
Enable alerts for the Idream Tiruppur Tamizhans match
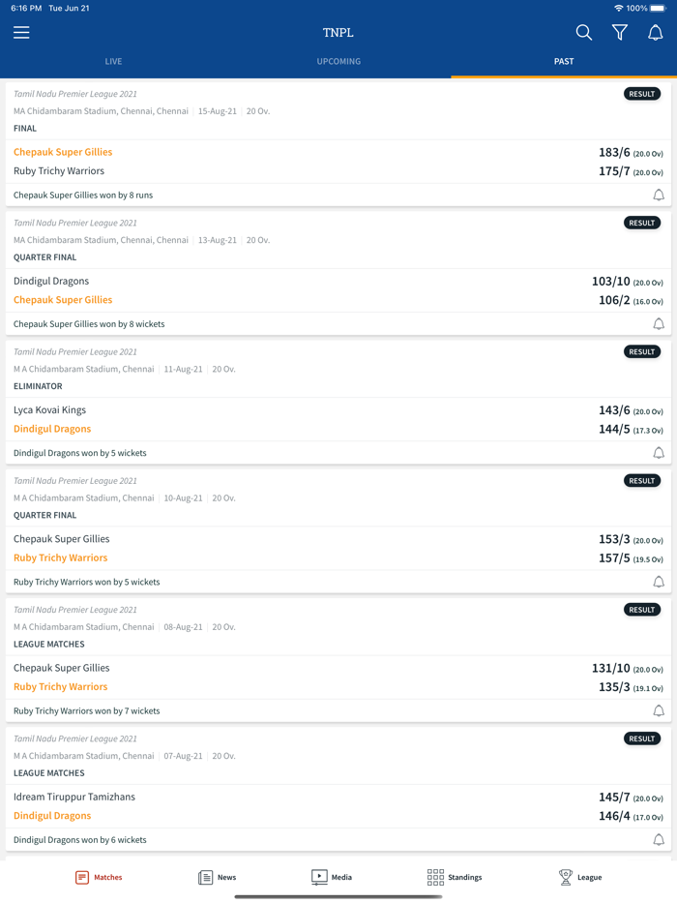[659, 838]
